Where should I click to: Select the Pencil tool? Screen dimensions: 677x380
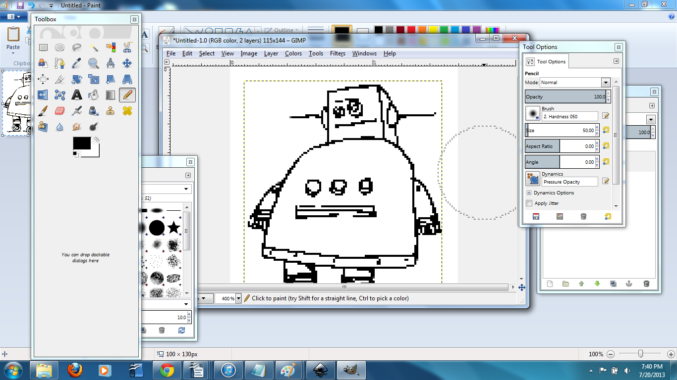[x=127, y=95]
